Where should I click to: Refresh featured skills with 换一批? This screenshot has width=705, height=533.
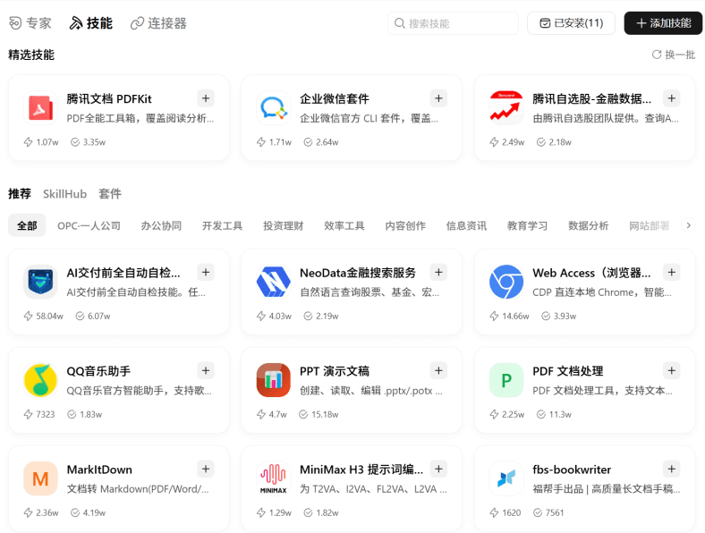tap(674, 55)
